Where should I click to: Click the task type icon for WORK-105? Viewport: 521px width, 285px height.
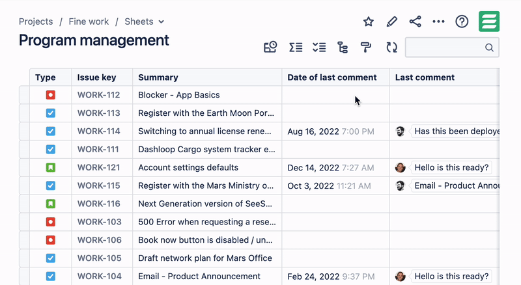tap(51, 258)
